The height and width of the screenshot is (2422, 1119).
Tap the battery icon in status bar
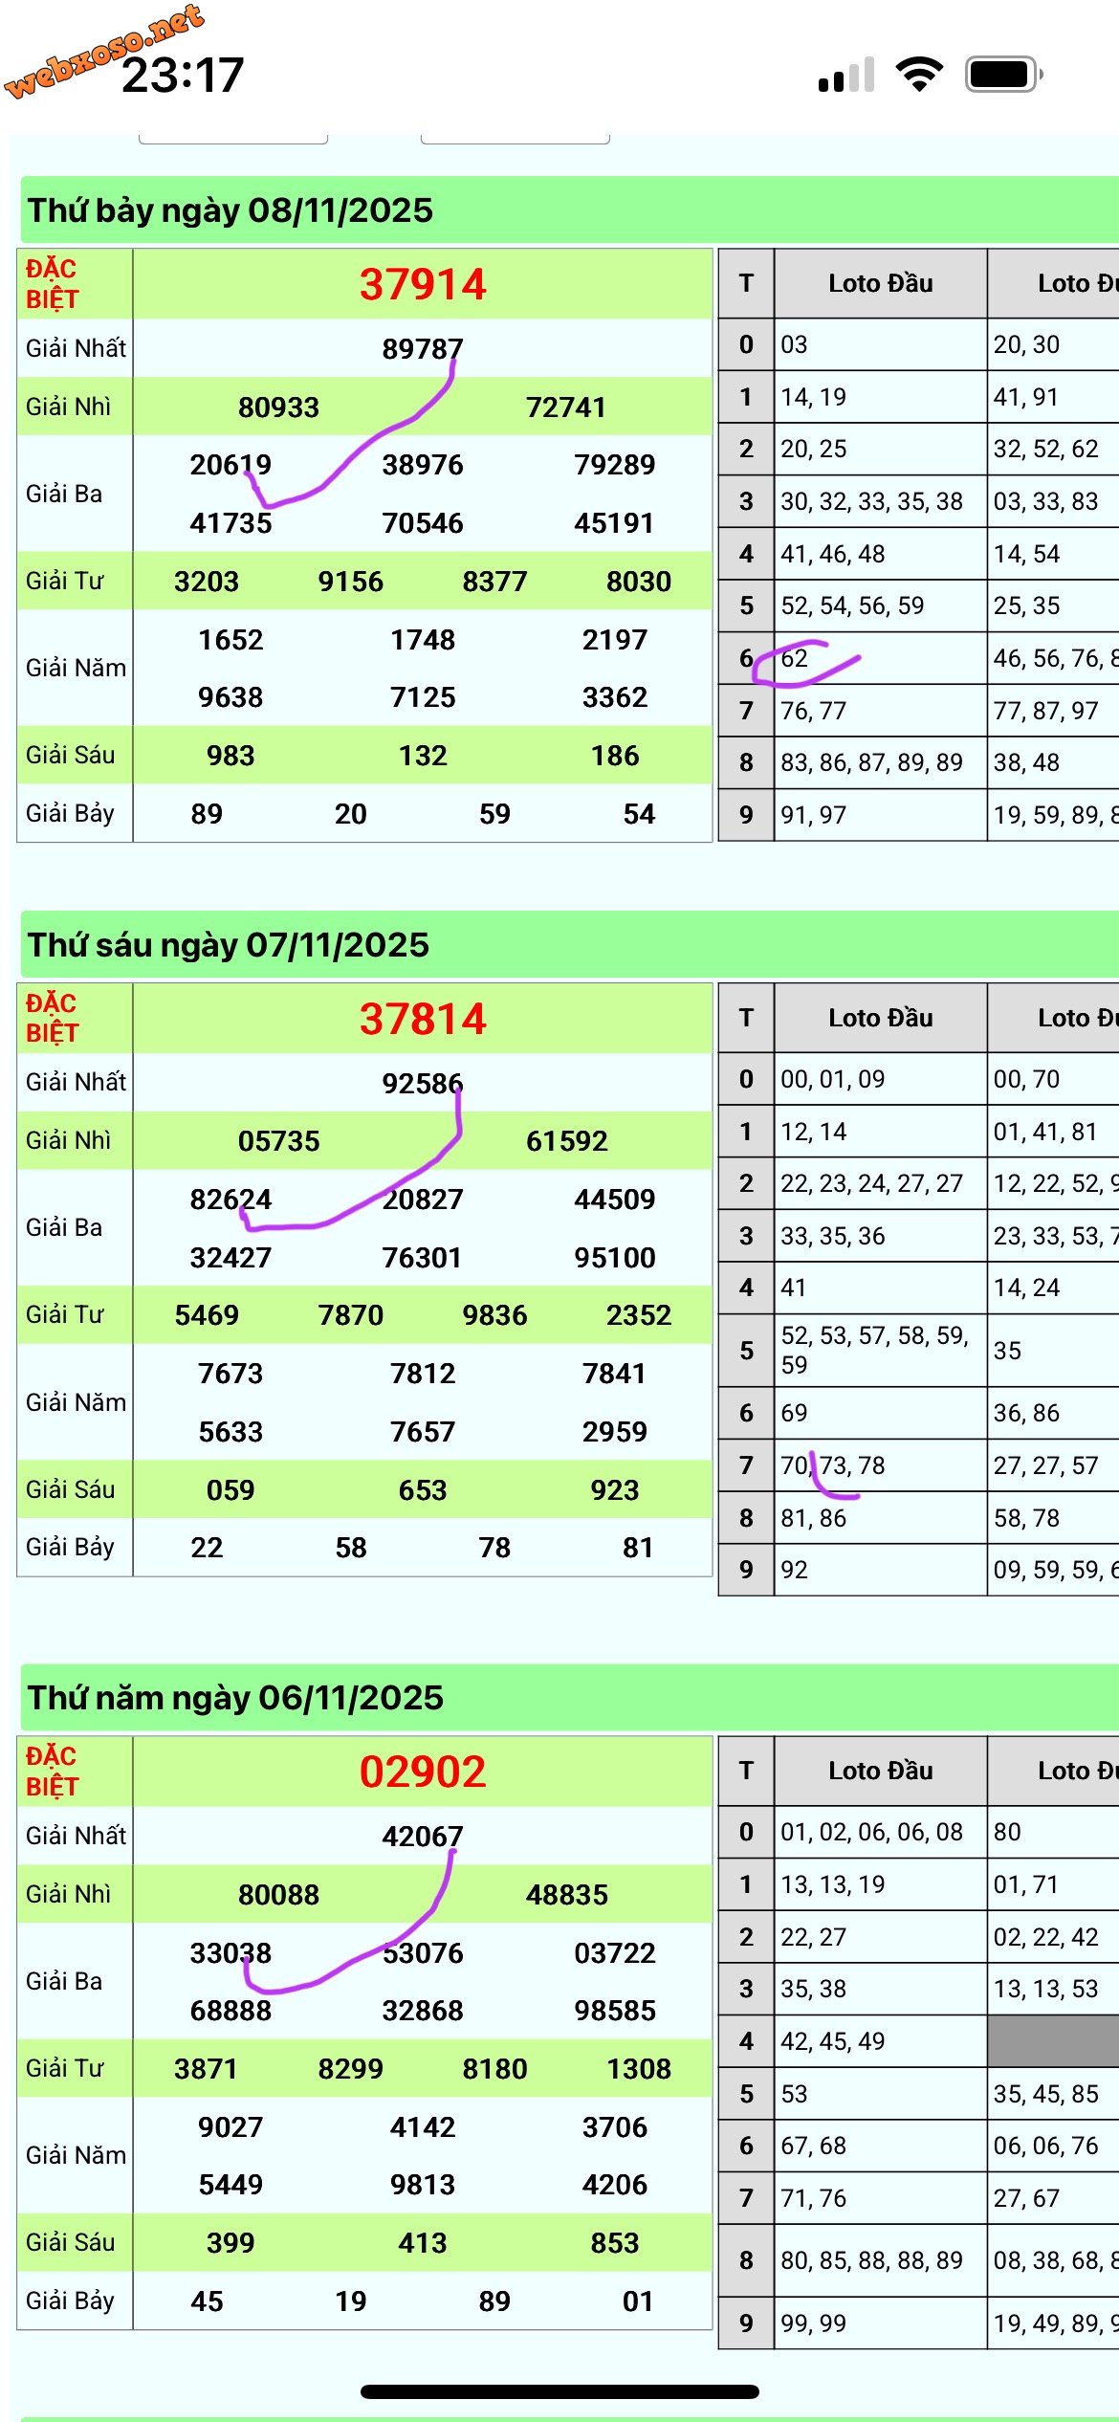point(1003,75)
